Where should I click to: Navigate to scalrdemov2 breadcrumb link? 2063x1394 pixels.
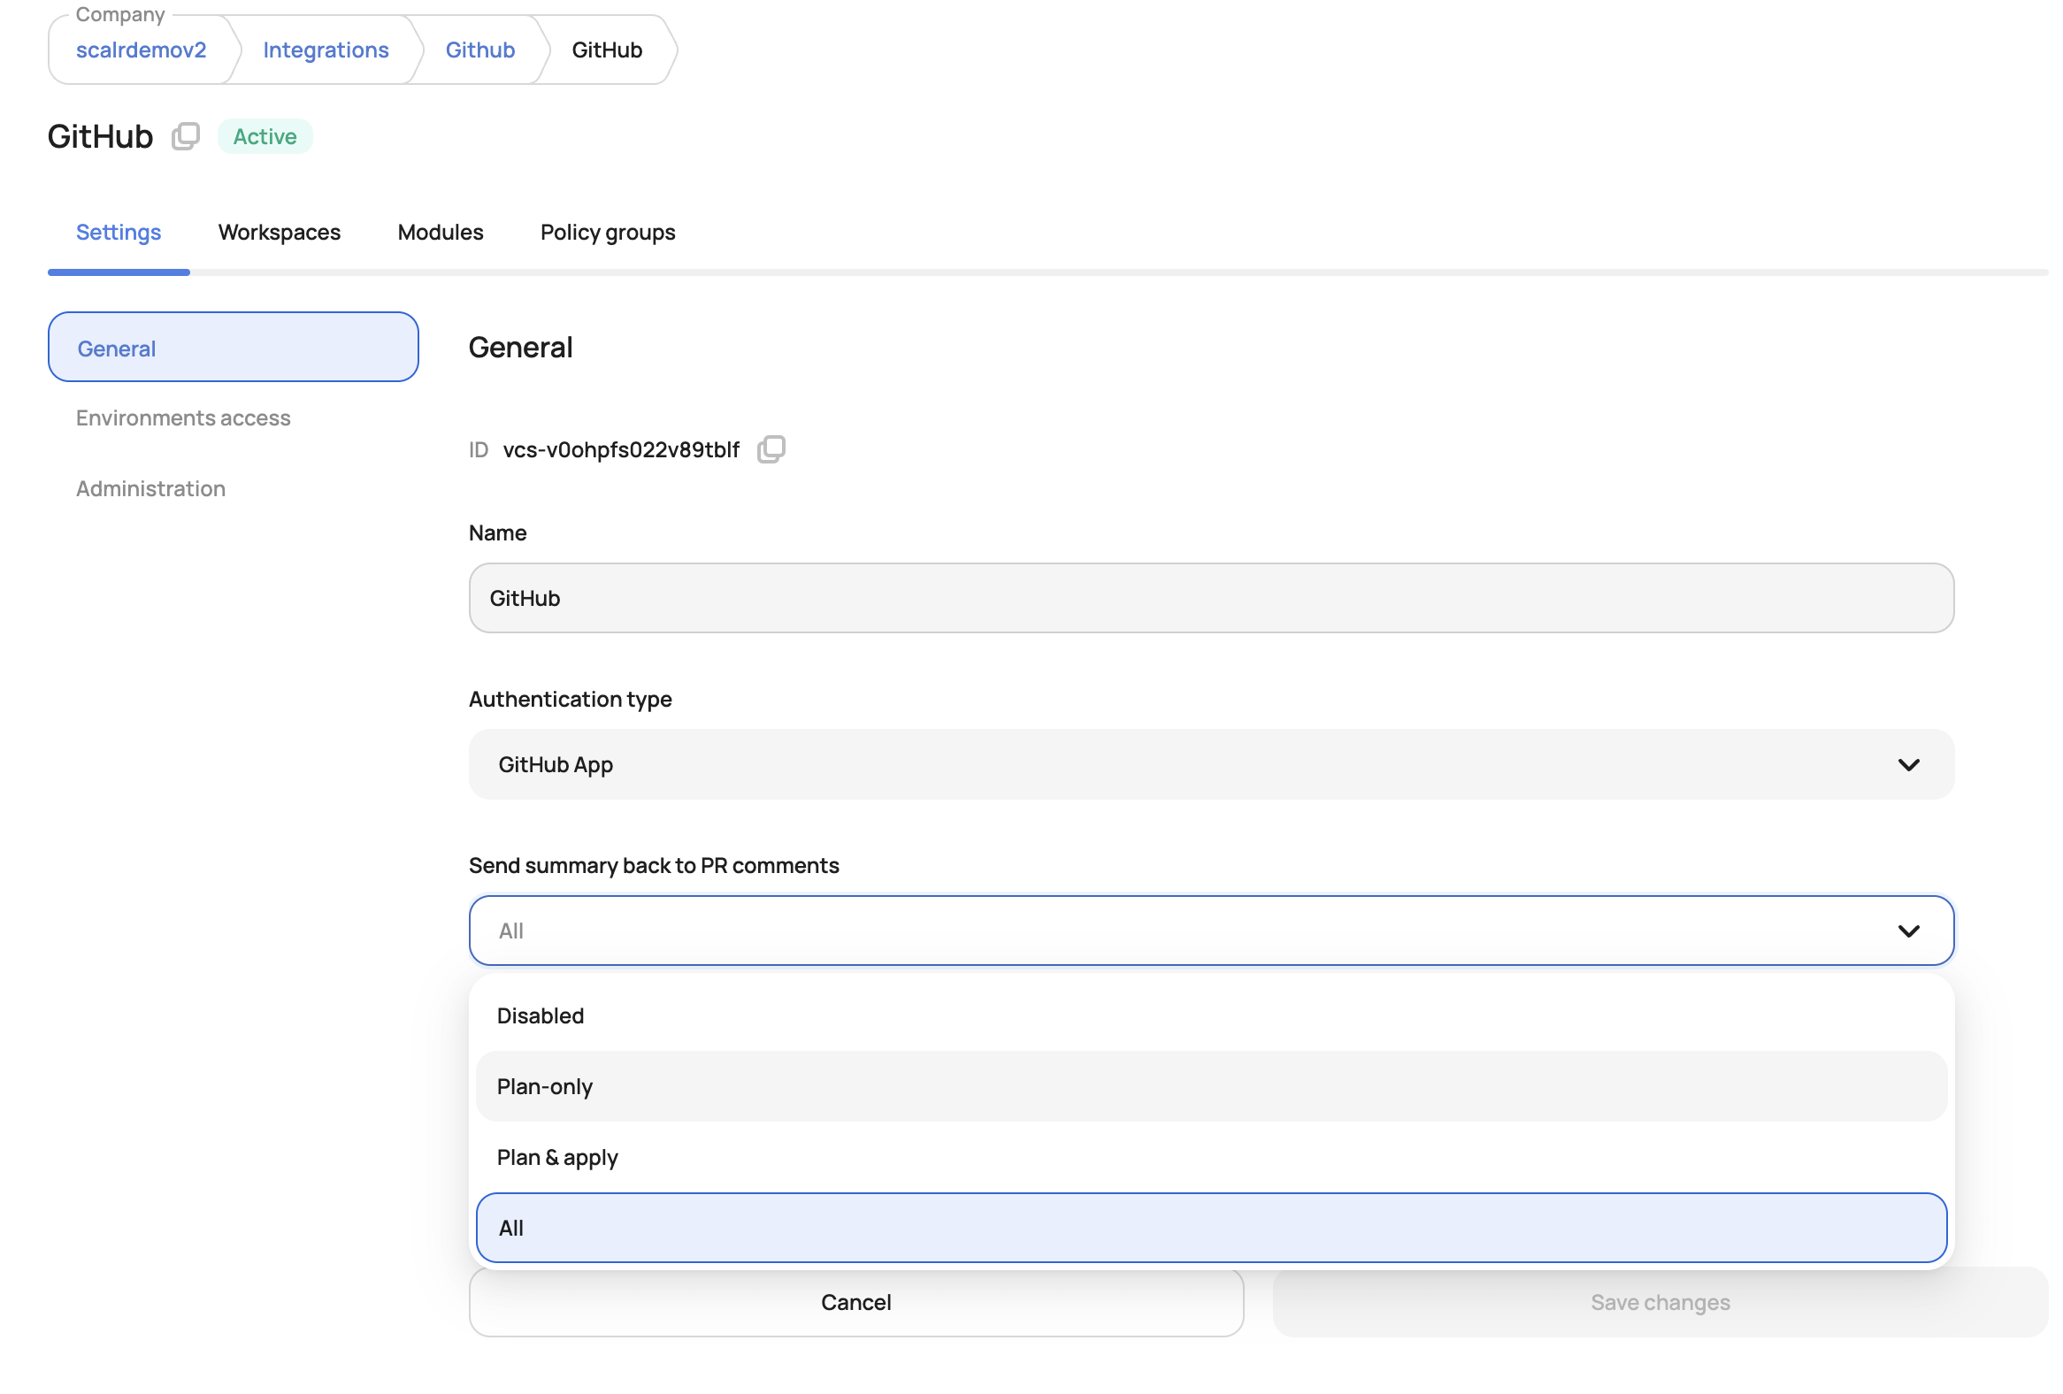pyautogui.click(x=142, y=50)
